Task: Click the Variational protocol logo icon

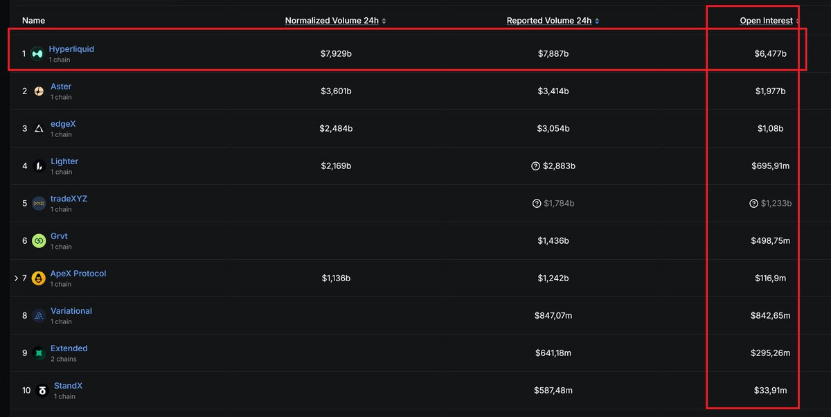Action: 39,315
